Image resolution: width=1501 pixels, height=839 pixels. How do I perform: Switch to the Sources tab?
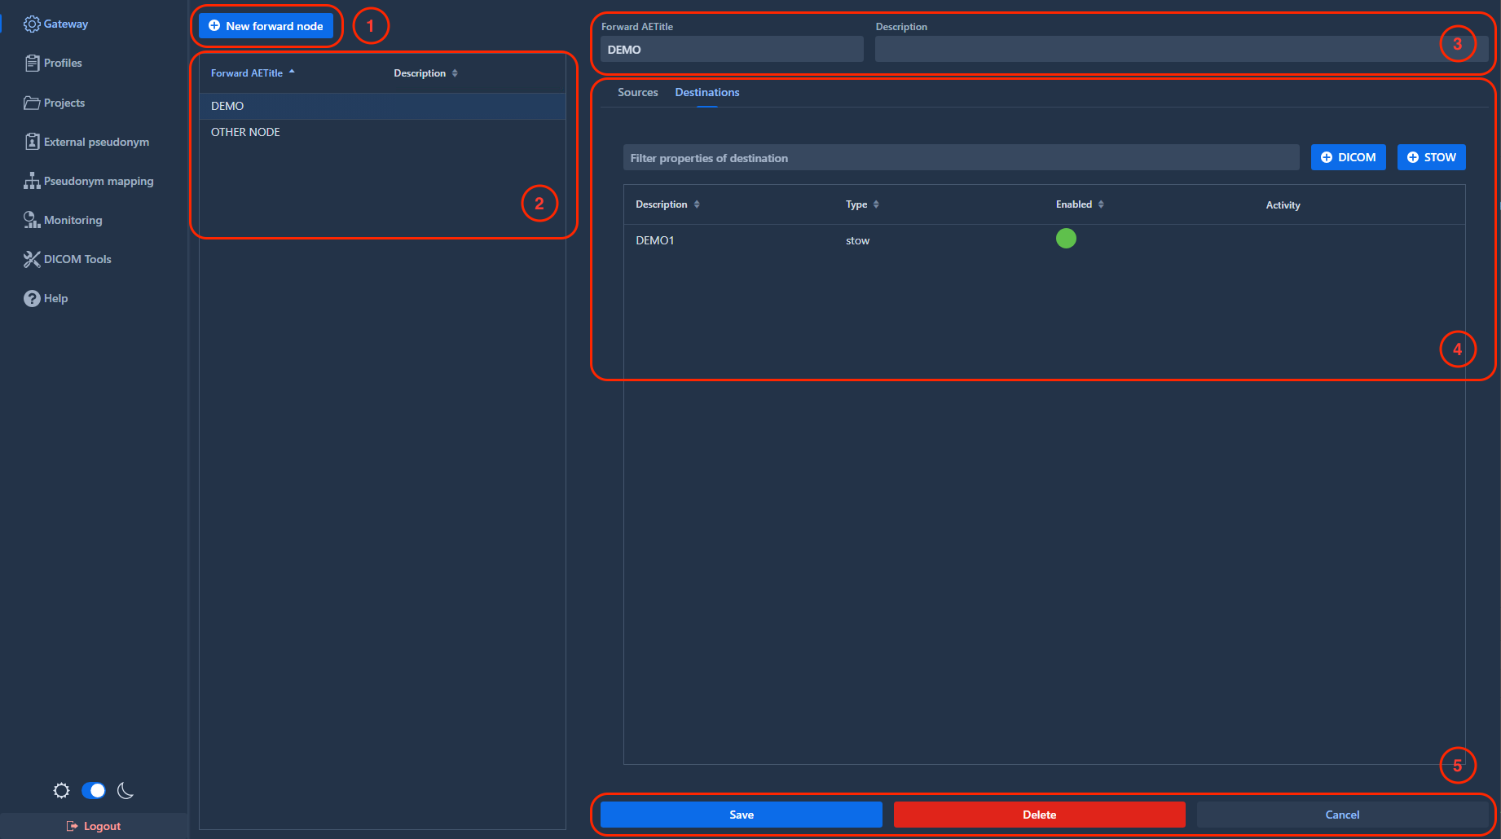point(637,92)
